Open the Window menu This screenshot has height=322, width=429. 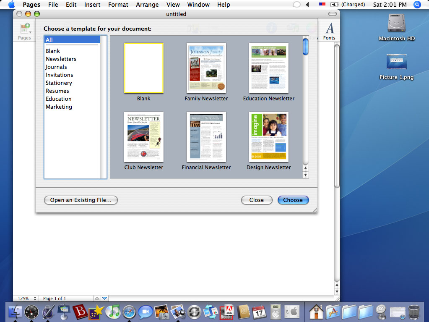click(x=198, y=5)
